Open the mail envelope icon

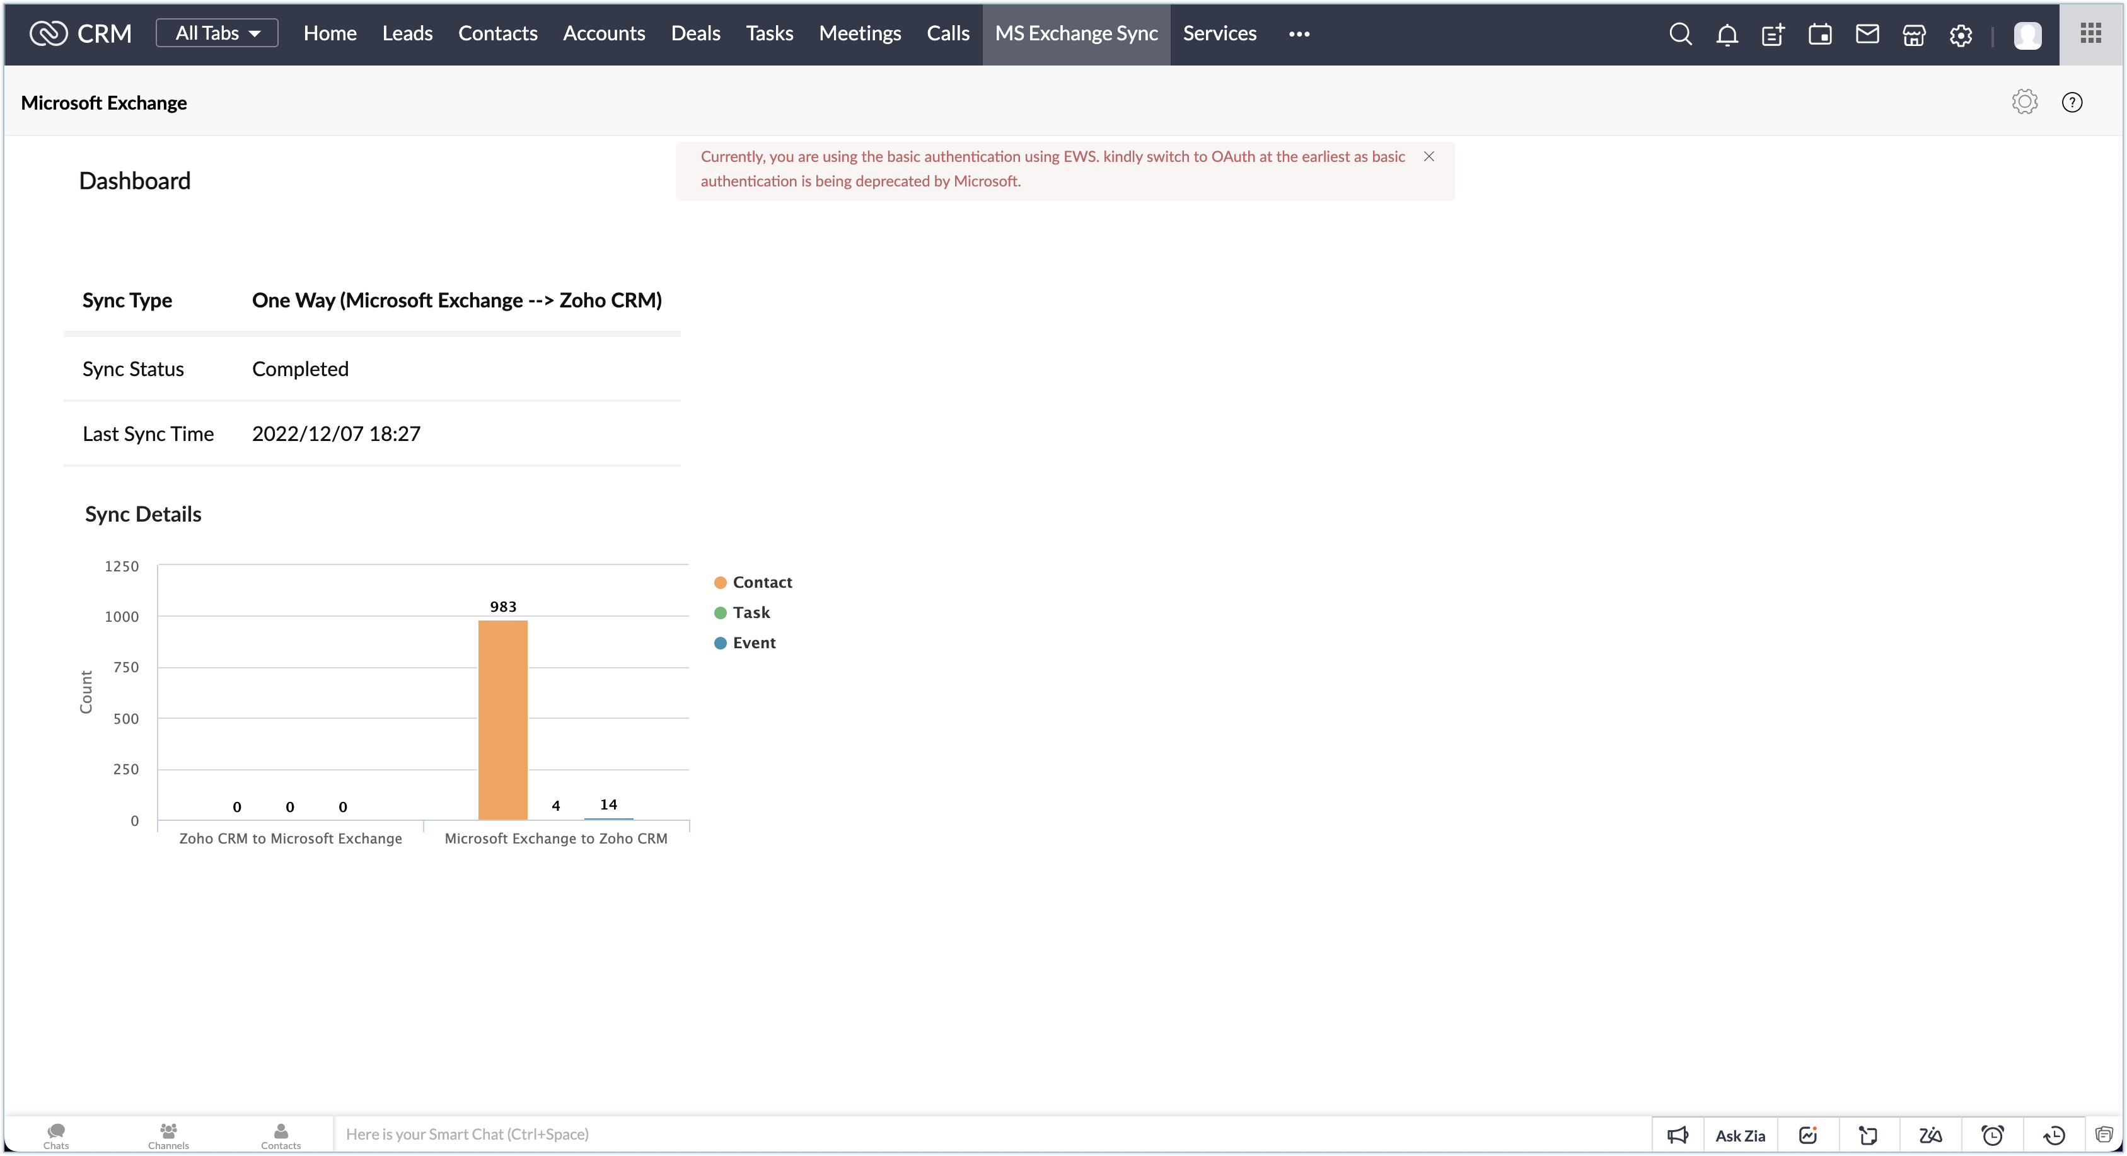click(1867, 34)
